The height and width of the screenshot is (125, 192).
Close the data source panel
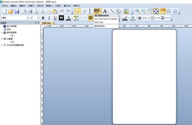[x=38, y=23]
